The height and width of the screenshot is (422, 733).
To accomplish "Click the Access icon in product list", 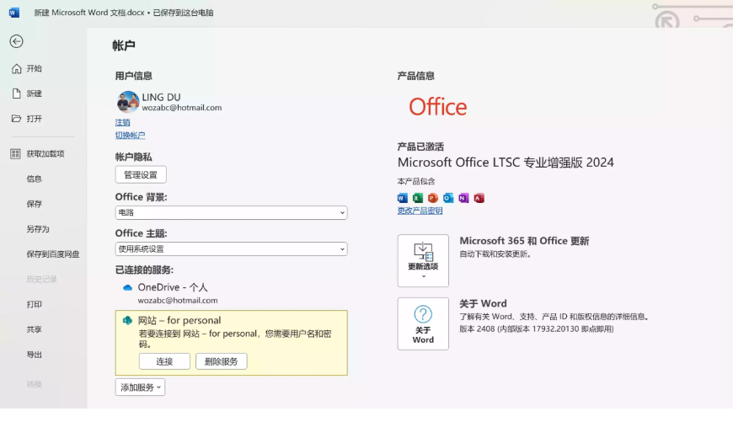I will [479, 198].
